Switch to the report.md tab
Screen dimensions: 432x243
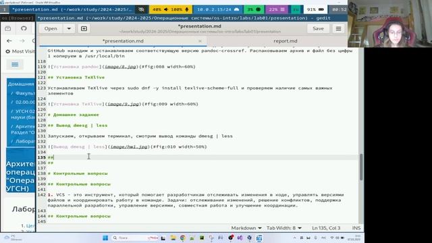coord(285,41)
